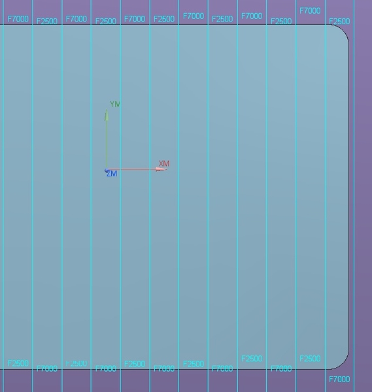Click the coordinate system origin point
Viewport: 372px width, 392px height.
[107, 171]
